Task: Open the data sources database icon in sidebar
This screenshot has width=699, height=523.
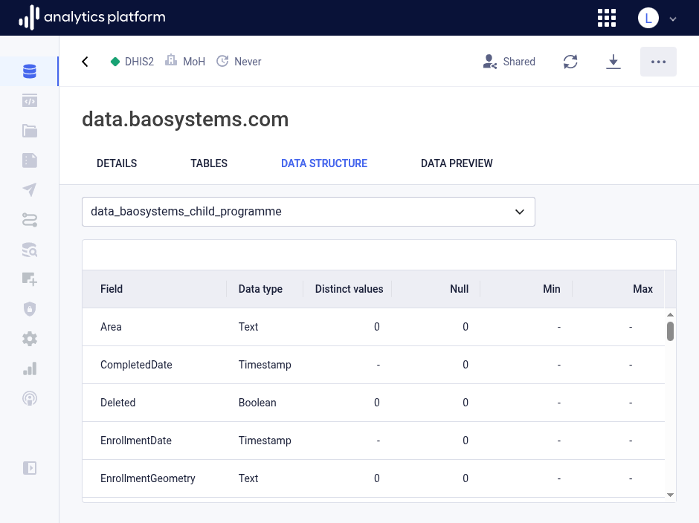Action: coord(30,71)
